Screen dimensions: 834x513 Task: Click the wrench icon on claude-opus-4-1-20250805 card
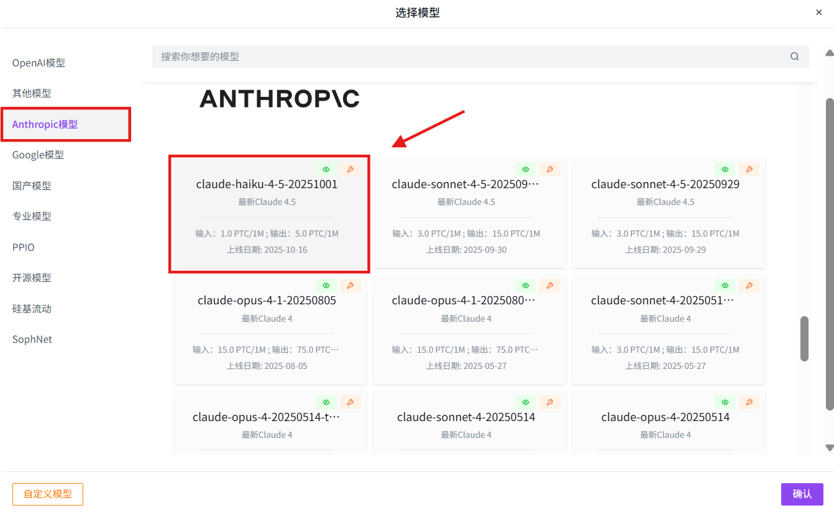click(x=351, y=286)
